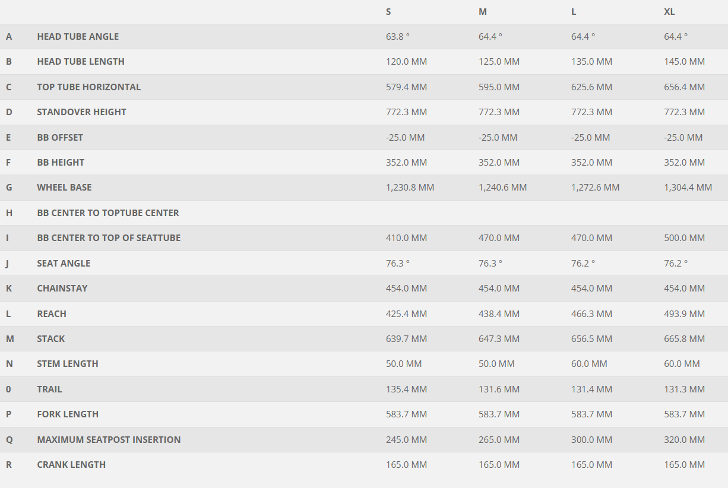Select the 500.0 MM seattube value
This screenshot has height=488, width=728.
(x=684, y=238)
